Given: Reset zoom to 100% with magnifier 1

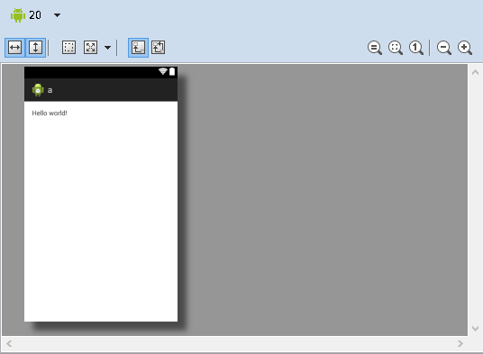Looking at the screenshot, I should click(416, 48).
